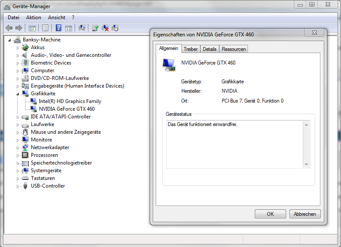Expand the Biometric Devices node
The image size is (341, 247).
(18, 63)
